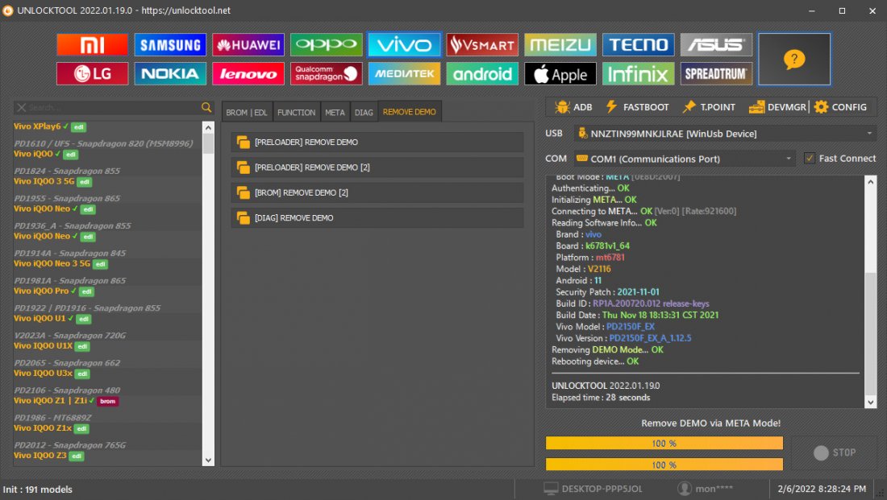887x500 pixels.
Task: Click the Vsmart brand icon
Action: pos(482,44)
